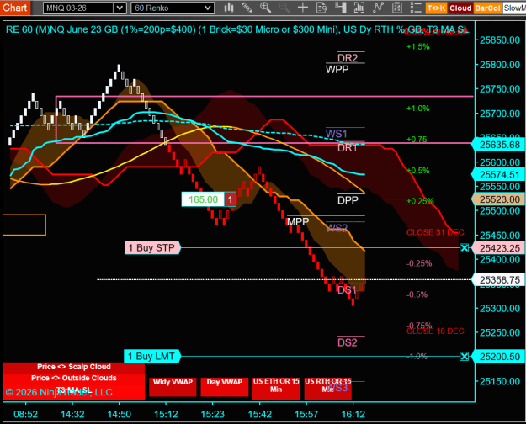Click the zoom in magnifier icon
Viewport: 526px width, 424px height.
point(265,8)
